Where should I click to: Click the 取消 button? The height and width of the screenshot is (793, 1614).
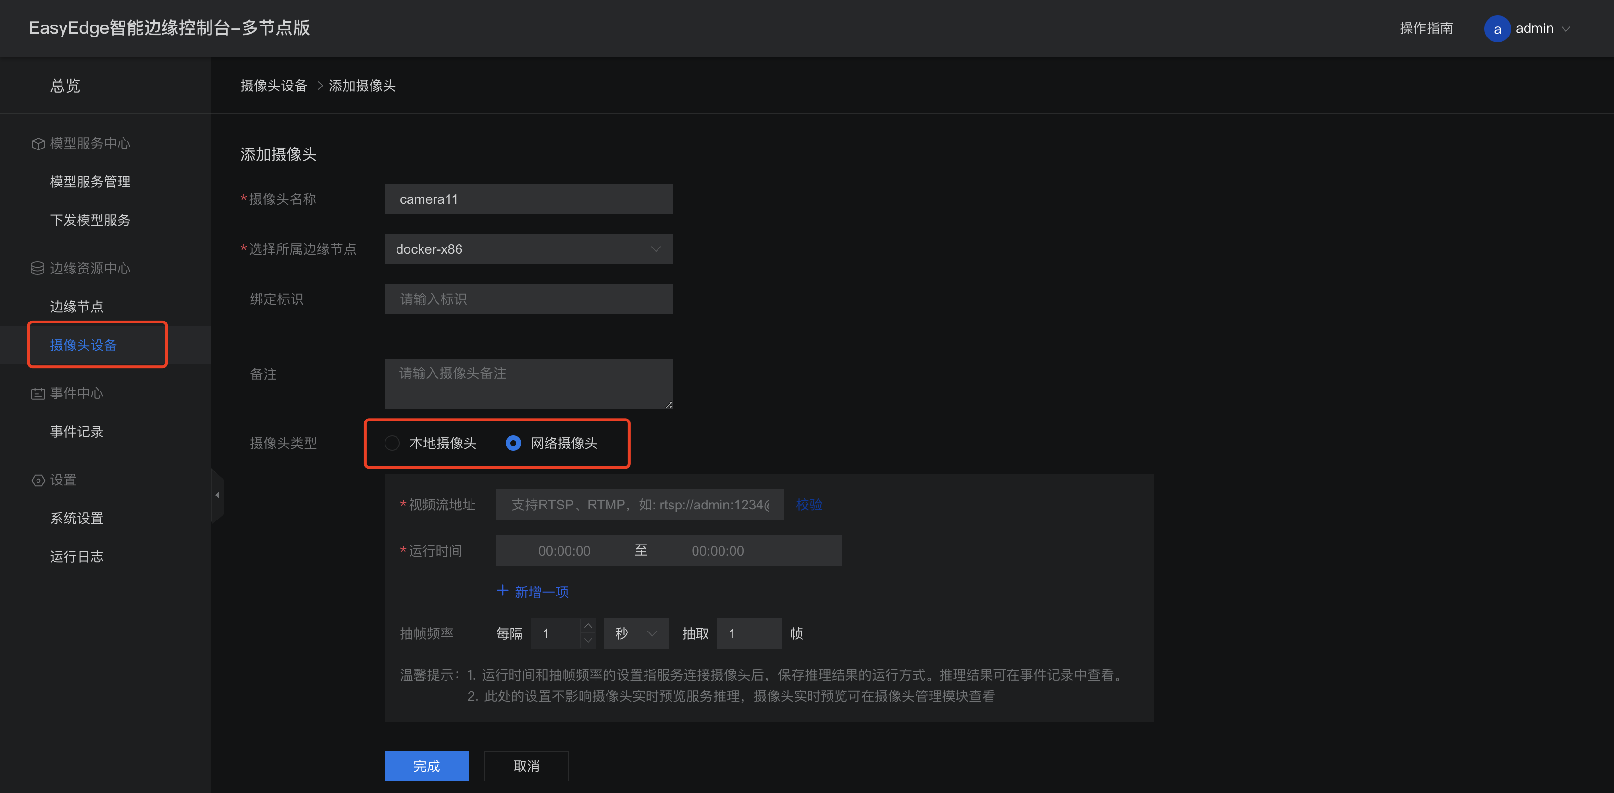click(526, 766)
